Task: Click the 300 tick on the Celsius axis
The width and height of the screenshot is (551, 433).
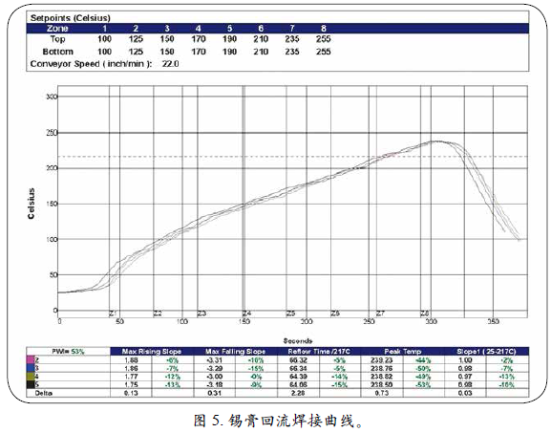Action: 52,97
